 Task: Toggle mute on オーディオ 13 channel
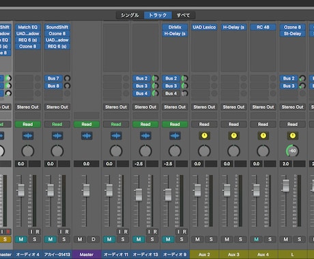[139, 239]
